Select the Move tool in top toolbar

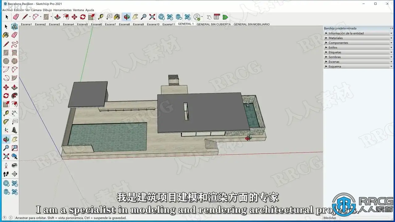74,17
